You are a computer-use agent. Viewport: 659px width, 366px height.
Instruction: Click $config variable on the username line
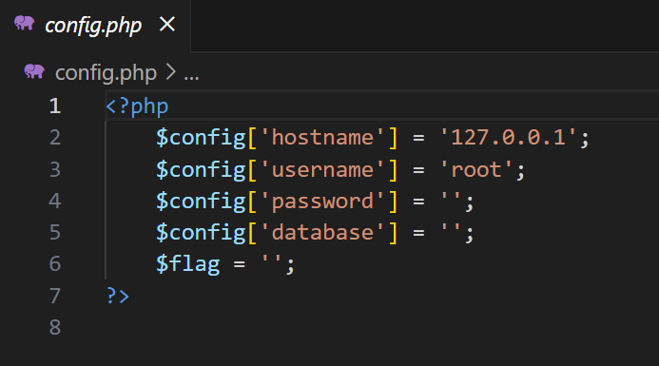201,170
